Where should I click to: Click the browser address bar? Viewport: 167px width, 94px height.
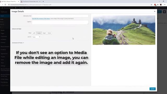79,5
